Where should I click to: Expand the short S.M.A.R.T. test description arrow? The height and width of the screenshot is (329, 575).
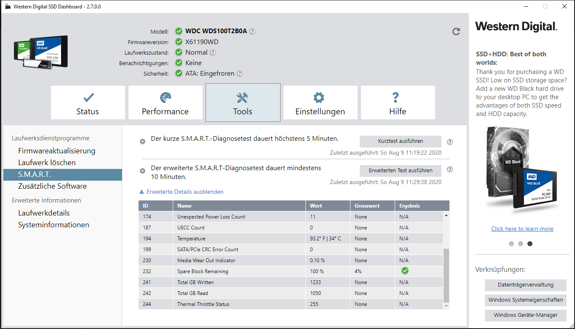tap(143, 141)
